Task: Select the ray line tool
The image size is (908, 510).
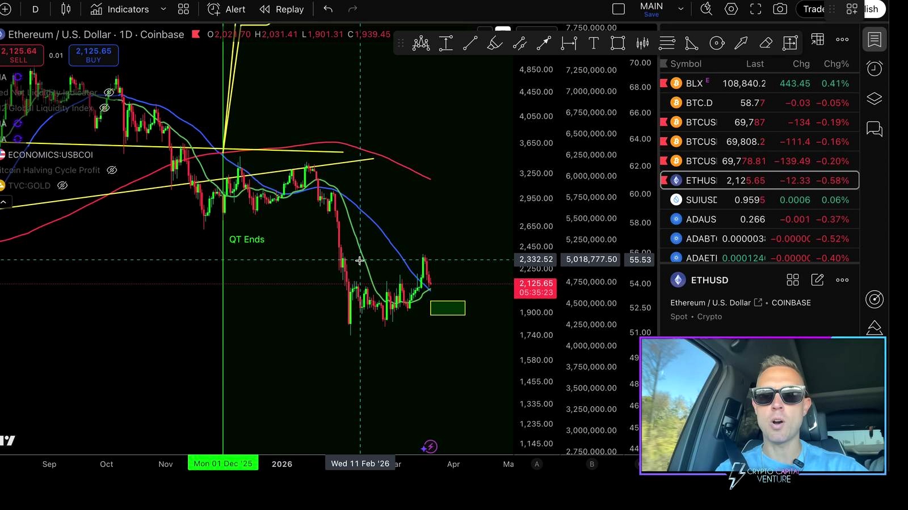Action: [544, 43]
